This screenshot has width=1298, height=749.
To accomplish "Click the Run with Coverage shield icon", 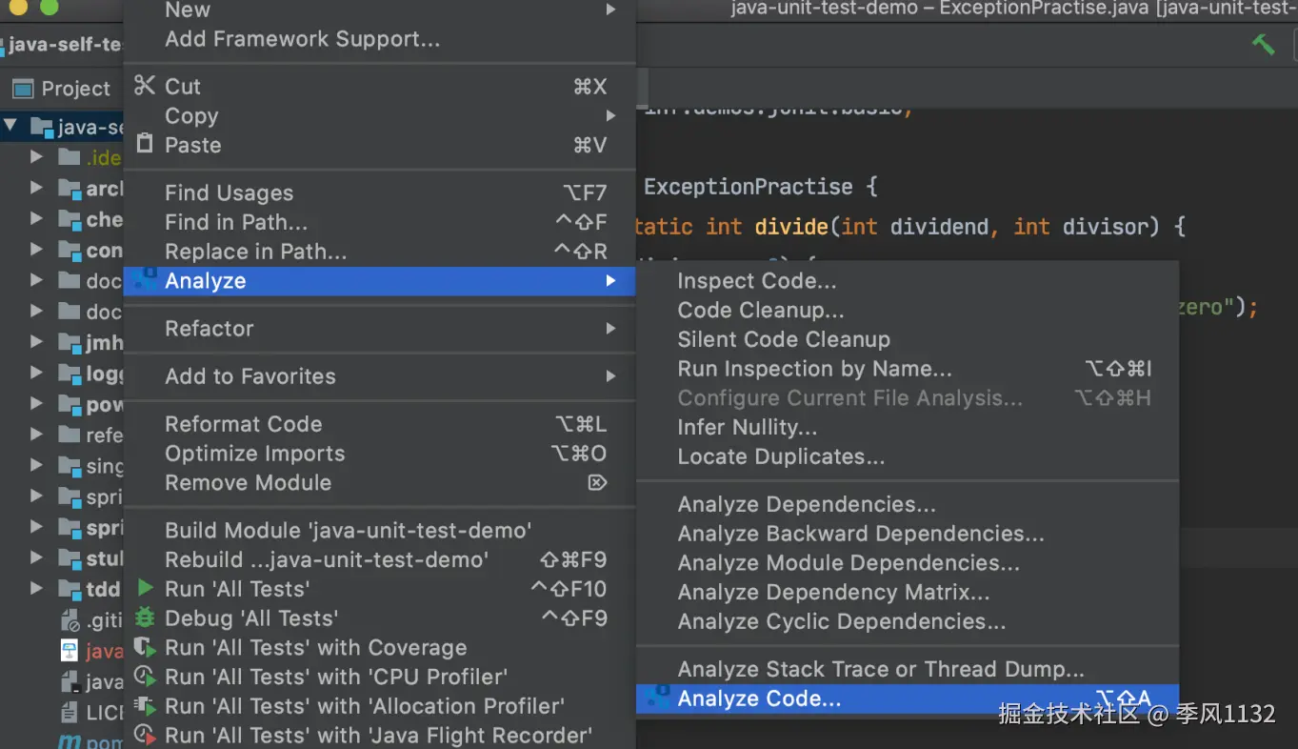I will pos(145,647).
